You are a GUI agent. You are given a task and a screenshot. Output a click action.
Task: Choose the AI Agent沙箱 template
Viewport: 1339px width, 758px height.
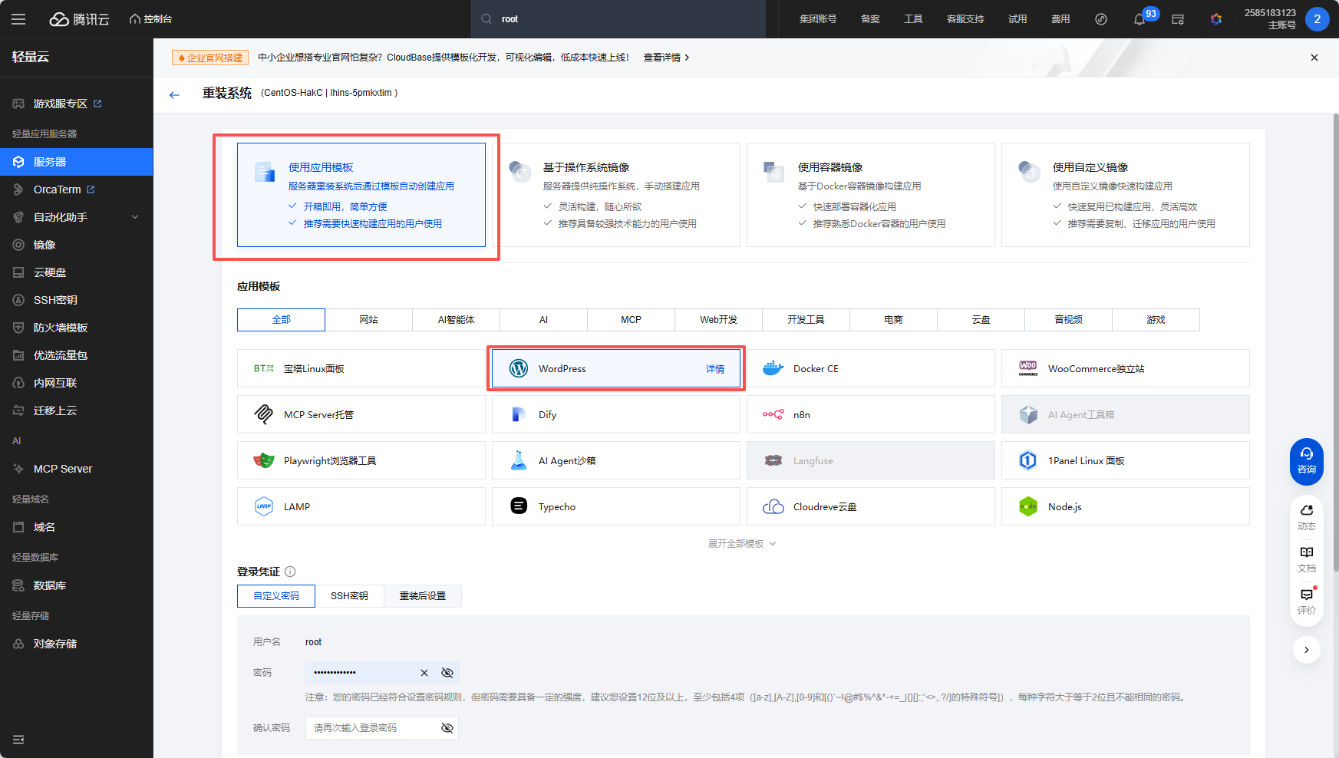point(616,460)
